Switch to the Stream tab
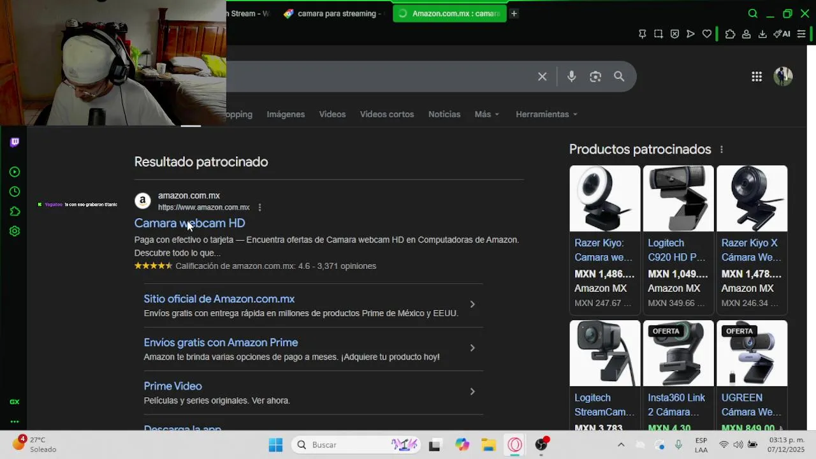The width and height of the screenshot is (816, 459). 250,13
